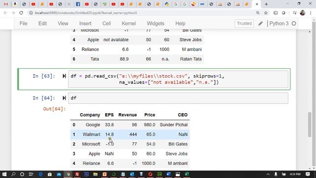The image size is (316, 178).
Task: Click the browser address bar URL
Action: click(x=85, y=13)
